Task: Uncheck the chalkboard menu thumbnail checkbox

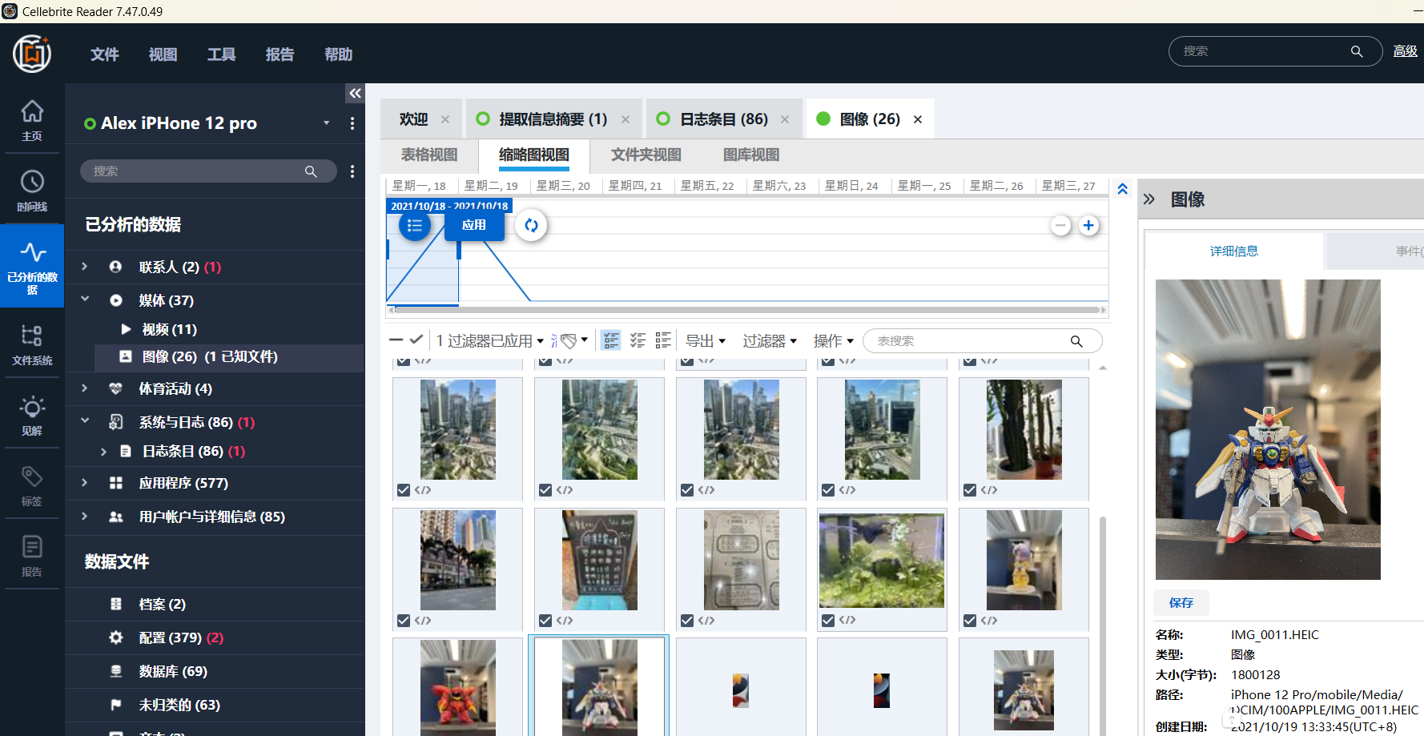Action: (x=545, y=621)
